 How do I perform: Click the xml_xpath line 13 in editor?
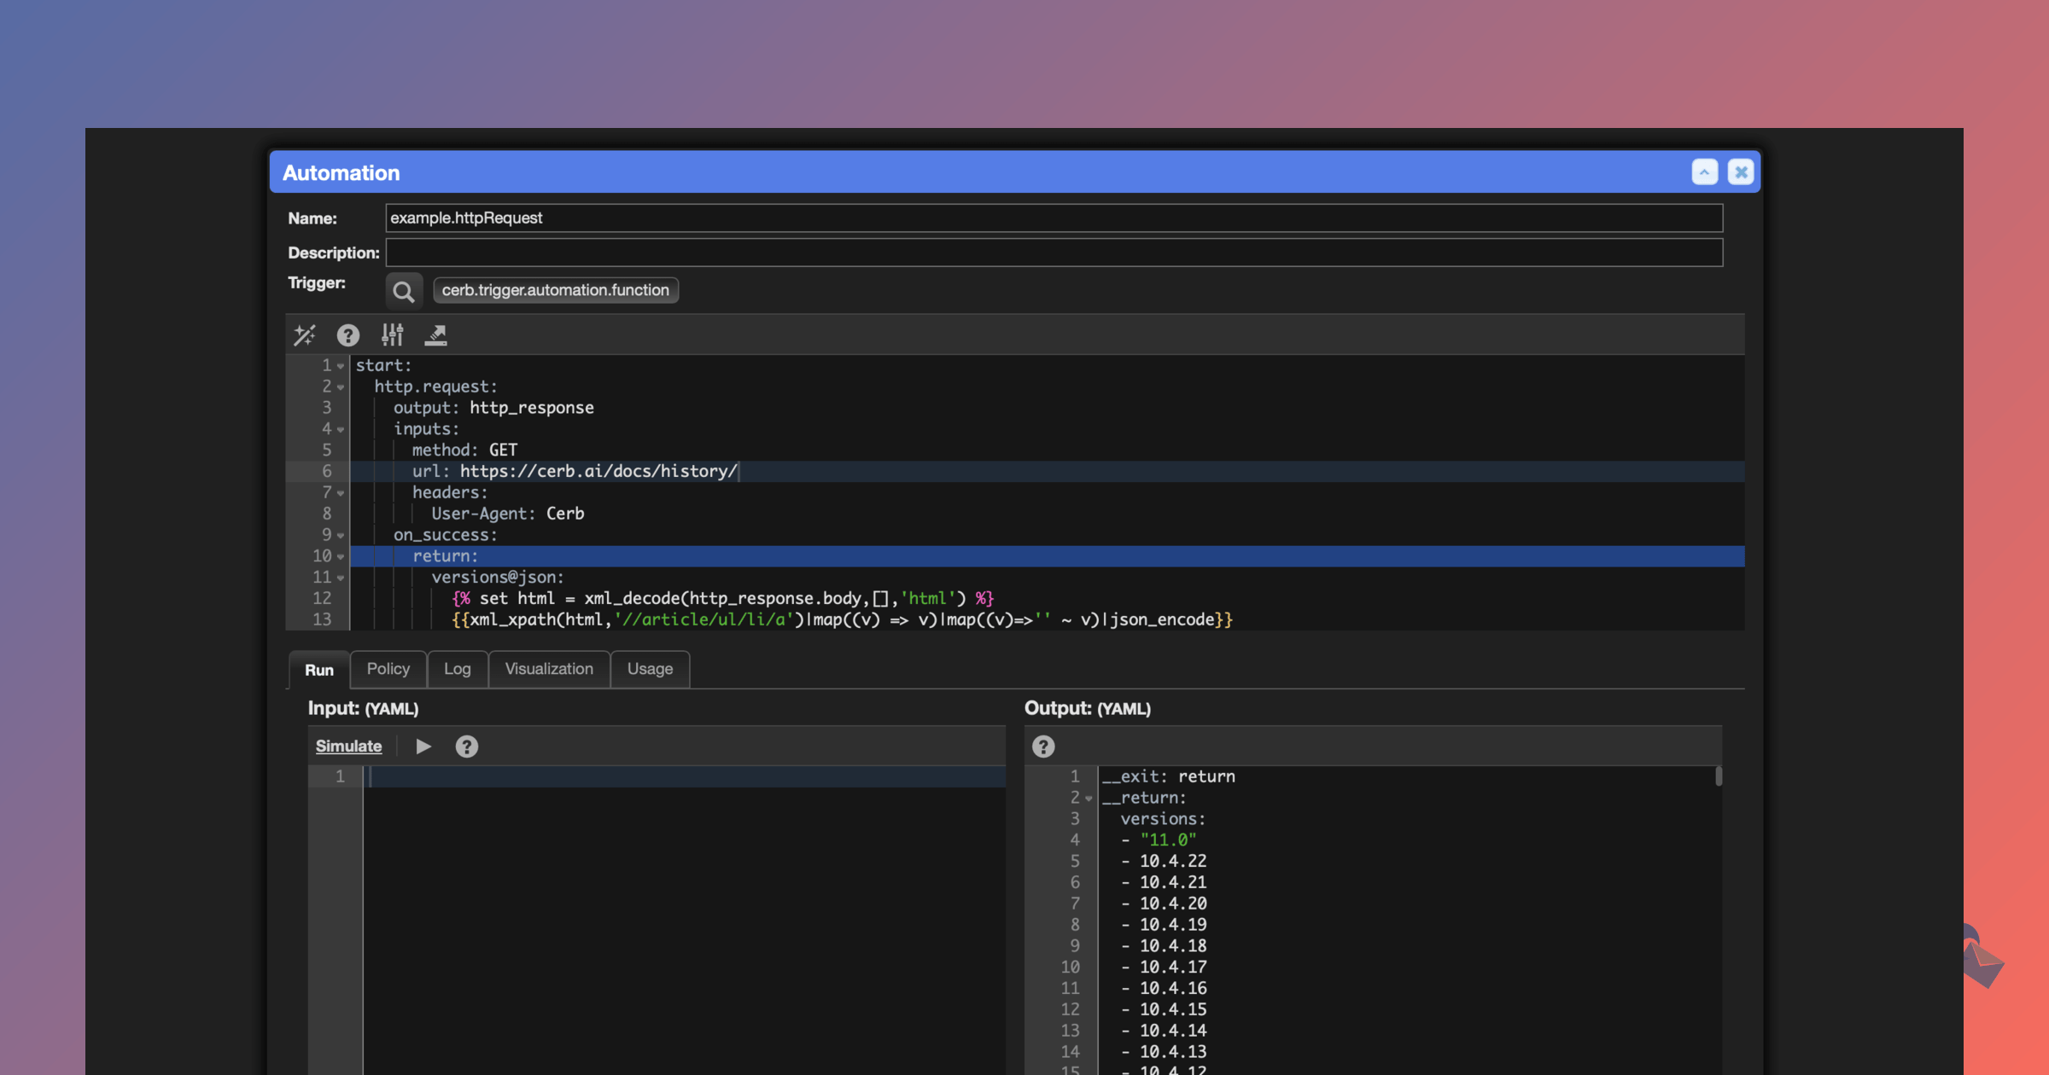coord(843,620)
